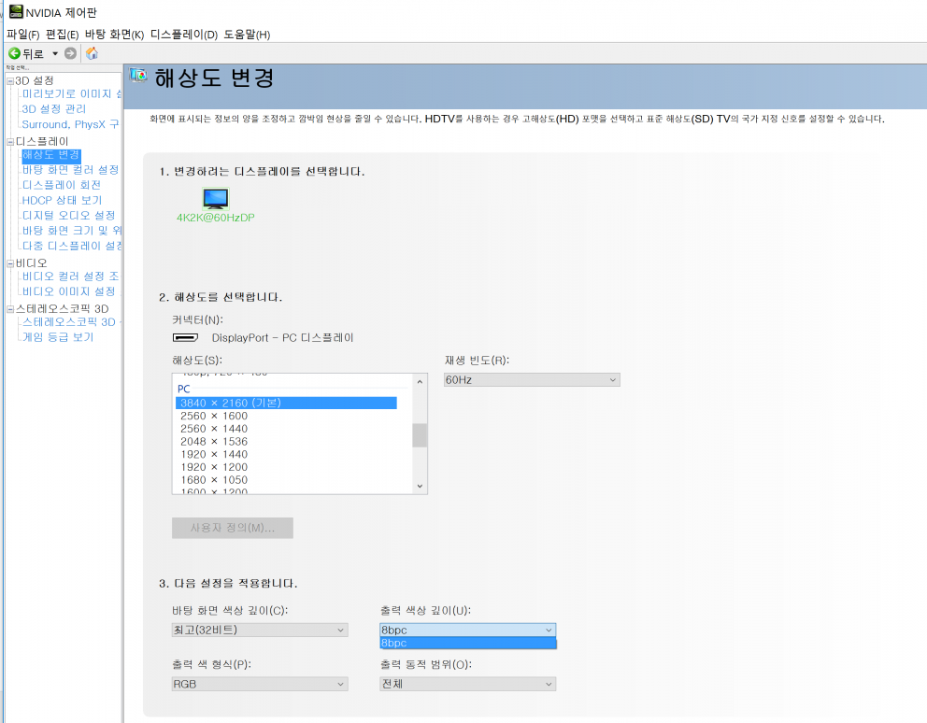Image resolution: width=927 pixels, height=723 pixels.
Task: Click the green 뒤로 back arrow
Action: point(15,53)
